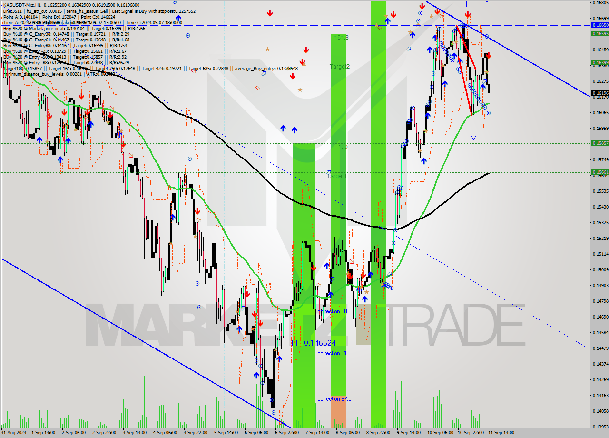Click the 0.15535 price scale label
Viewport: 609px width, 438px height.
[x=600, y=191]
